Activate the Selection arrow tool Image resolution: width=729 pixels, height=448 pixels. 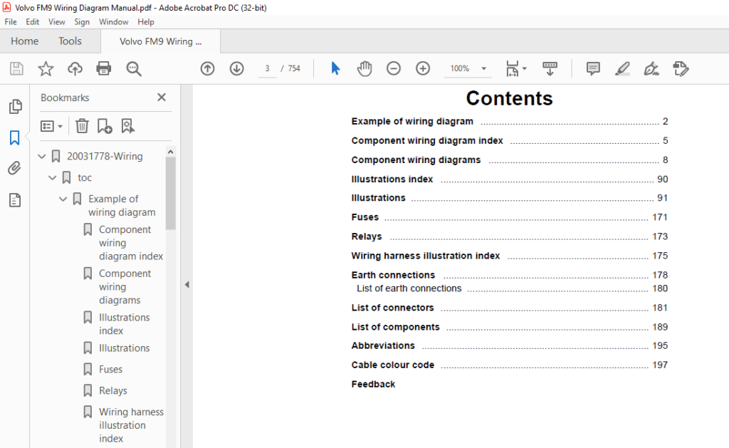(335, 69)
